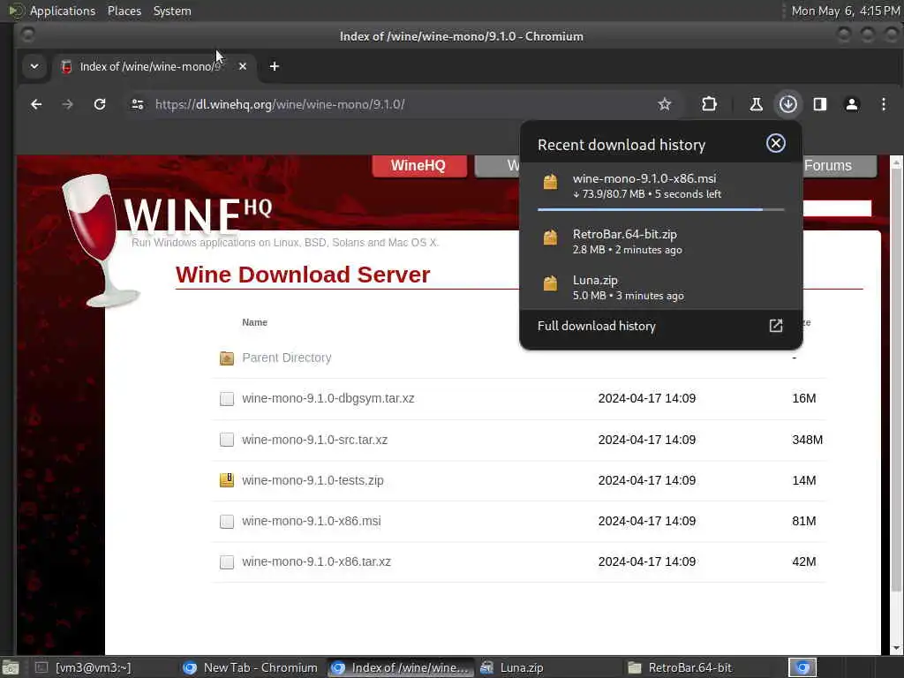Viewport: 904px width, 678px height.
Task: Click the Name column header
Action: (x=254, y=322)
